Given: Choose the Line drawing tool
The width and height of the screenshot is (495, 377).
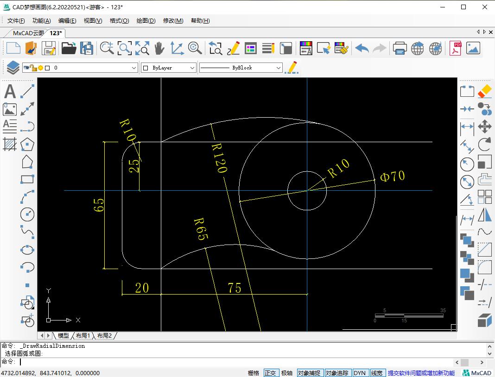Looking at the screenshot, I should pyautogui.click(x=27, y=92).
